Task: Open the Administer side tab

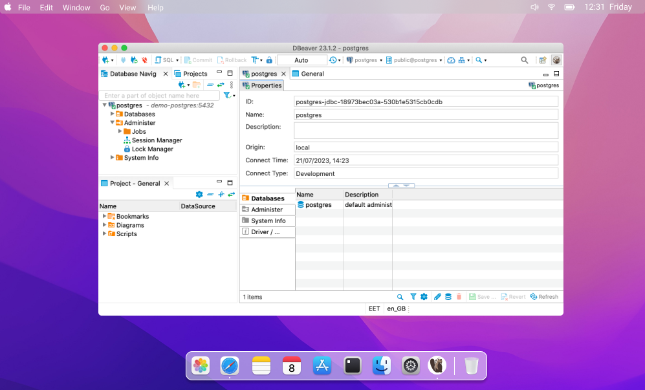Action: pyautogui.click(x=267, y=210)
